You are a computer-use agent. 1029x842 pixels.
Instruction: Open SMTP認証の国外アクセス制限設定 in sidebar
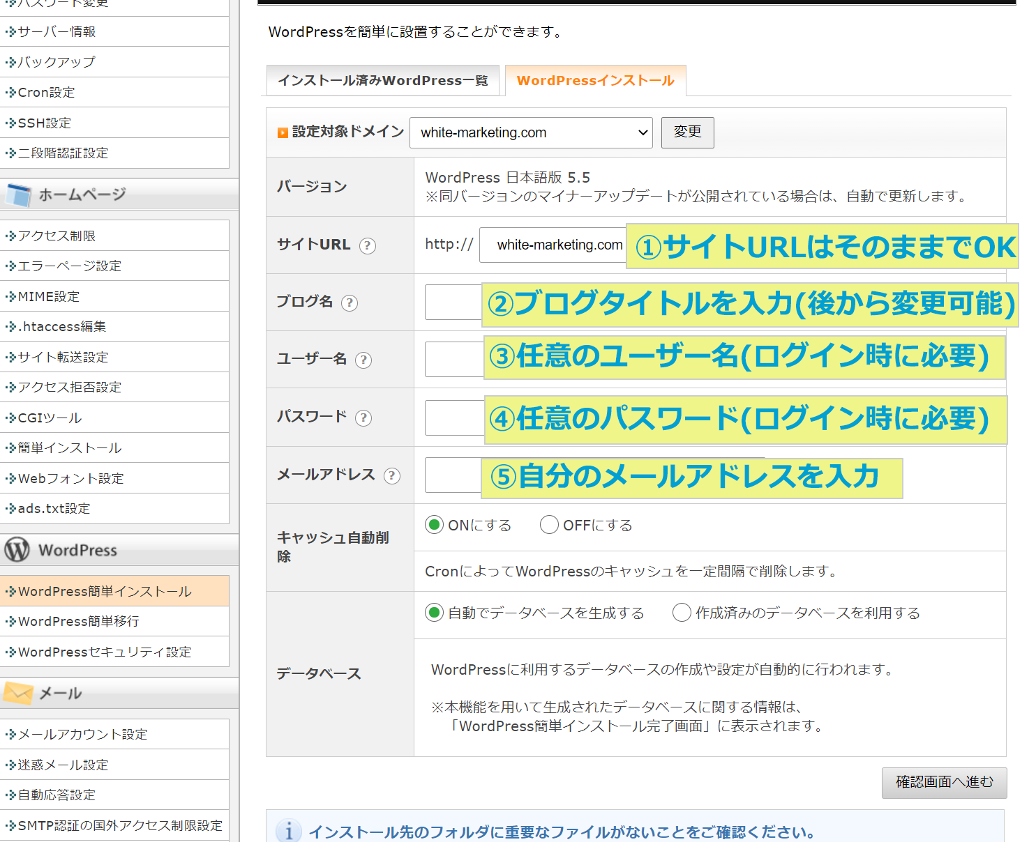point(114,825)
